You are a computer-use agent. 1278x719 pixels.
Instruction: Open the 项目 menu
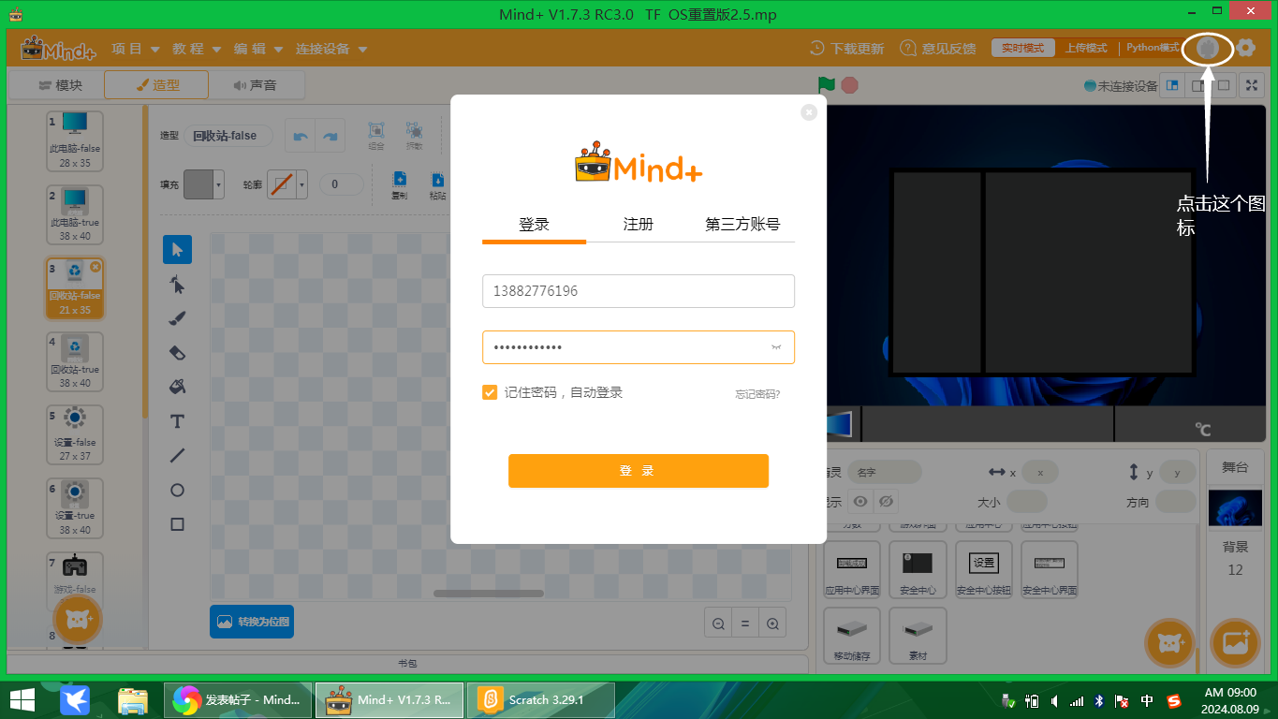[136, 49]
